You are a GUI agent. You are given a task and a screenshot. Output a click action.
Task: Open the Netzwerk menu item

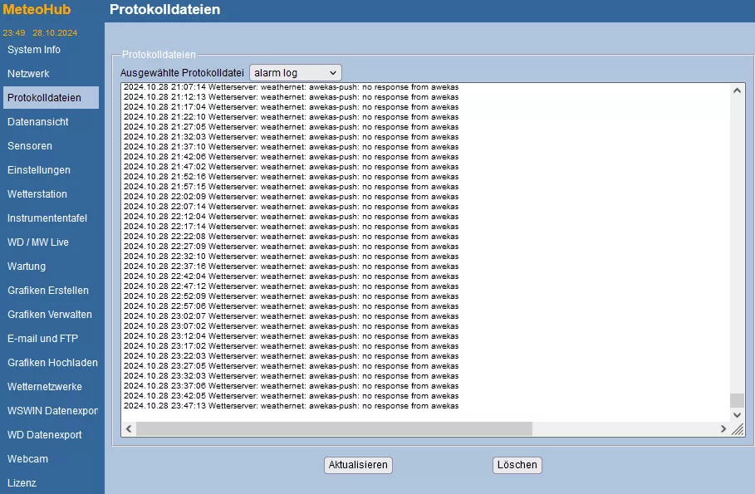coord(28,74)
